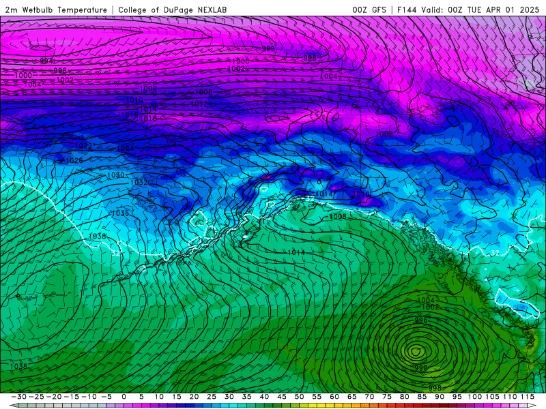Click the 85 label on the color scale
Screen dimensions: 546x409
(422, 397)
